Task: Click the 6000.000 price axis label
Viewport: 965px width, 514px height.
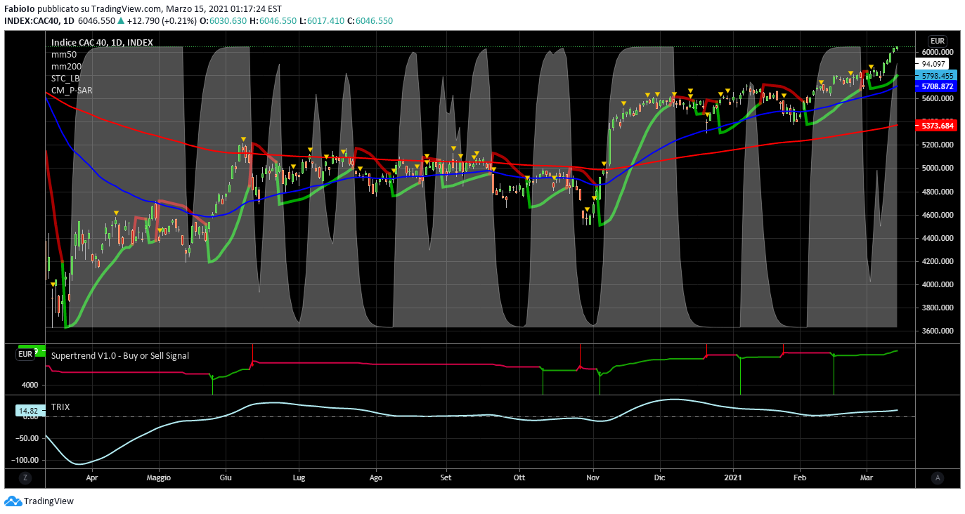Action: pos(938,52)
